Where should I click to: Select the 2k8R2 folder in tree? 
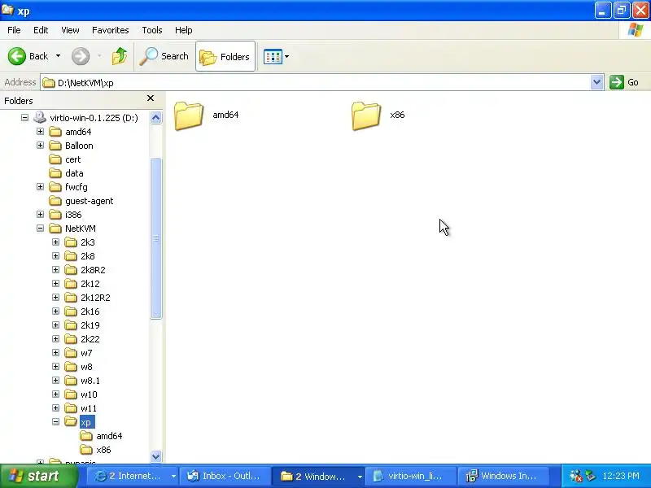[93, 270]
